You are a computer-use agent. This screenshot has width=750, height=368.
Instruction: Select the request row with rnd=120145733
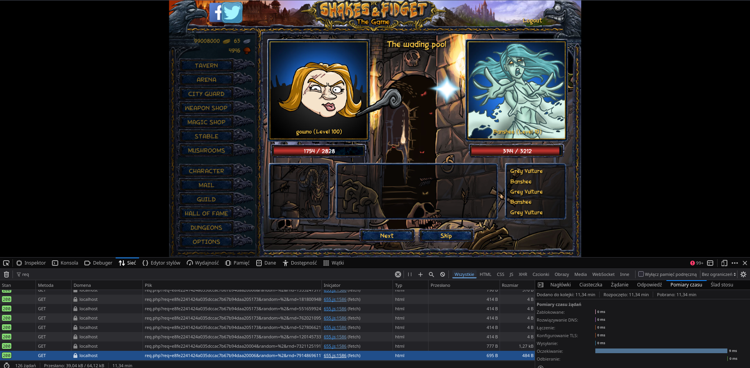click(267, 337)
